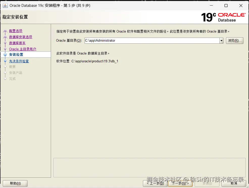
Task: Click the 配置选项 step indicator icon
Action: point(5,31)
